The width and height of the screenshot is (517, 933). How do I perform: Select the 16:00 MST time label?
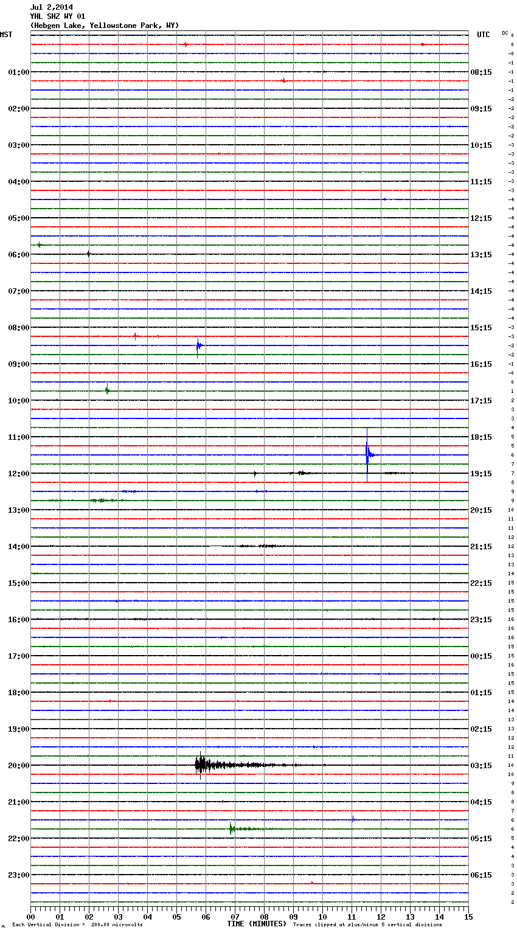click(x=19, y=619)
